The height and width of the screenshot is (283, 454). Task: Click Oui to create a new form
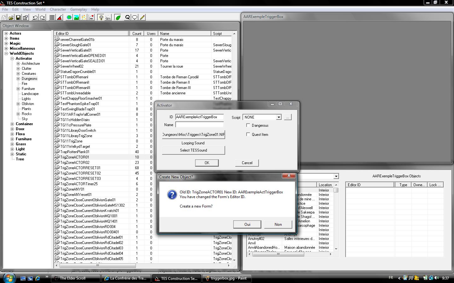click(247, 224)
